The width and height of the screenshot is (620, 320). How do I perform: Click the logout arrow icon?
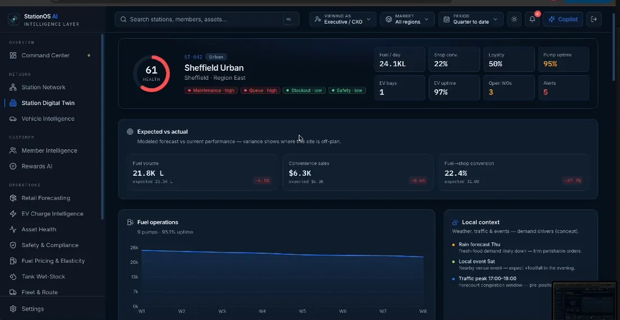[x=594, y=19]
